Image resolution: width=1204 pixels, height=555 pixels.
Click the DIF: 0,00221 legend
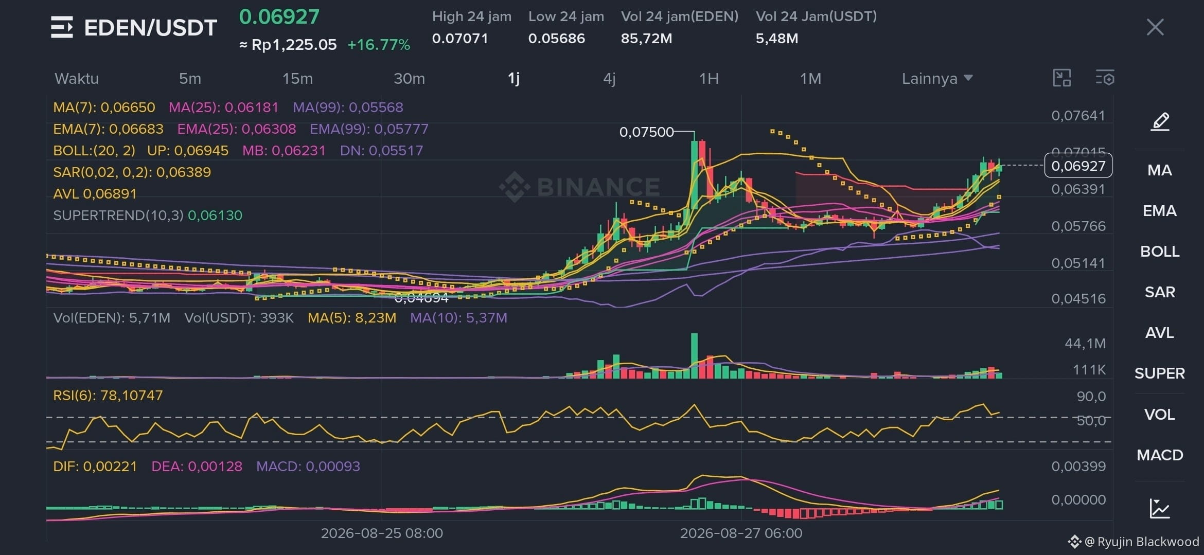(95, 467)
